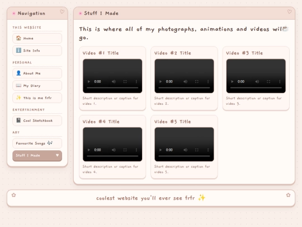Play Video #1
Screen dimensions: 302x227
pos(89,82)
